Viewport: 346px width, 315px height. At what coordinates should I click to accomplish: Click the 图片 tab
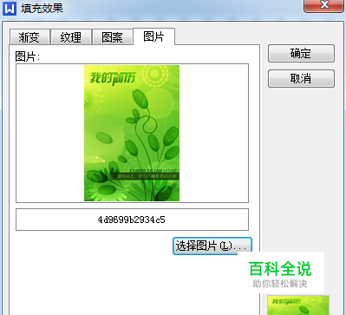tap(153, 36)
